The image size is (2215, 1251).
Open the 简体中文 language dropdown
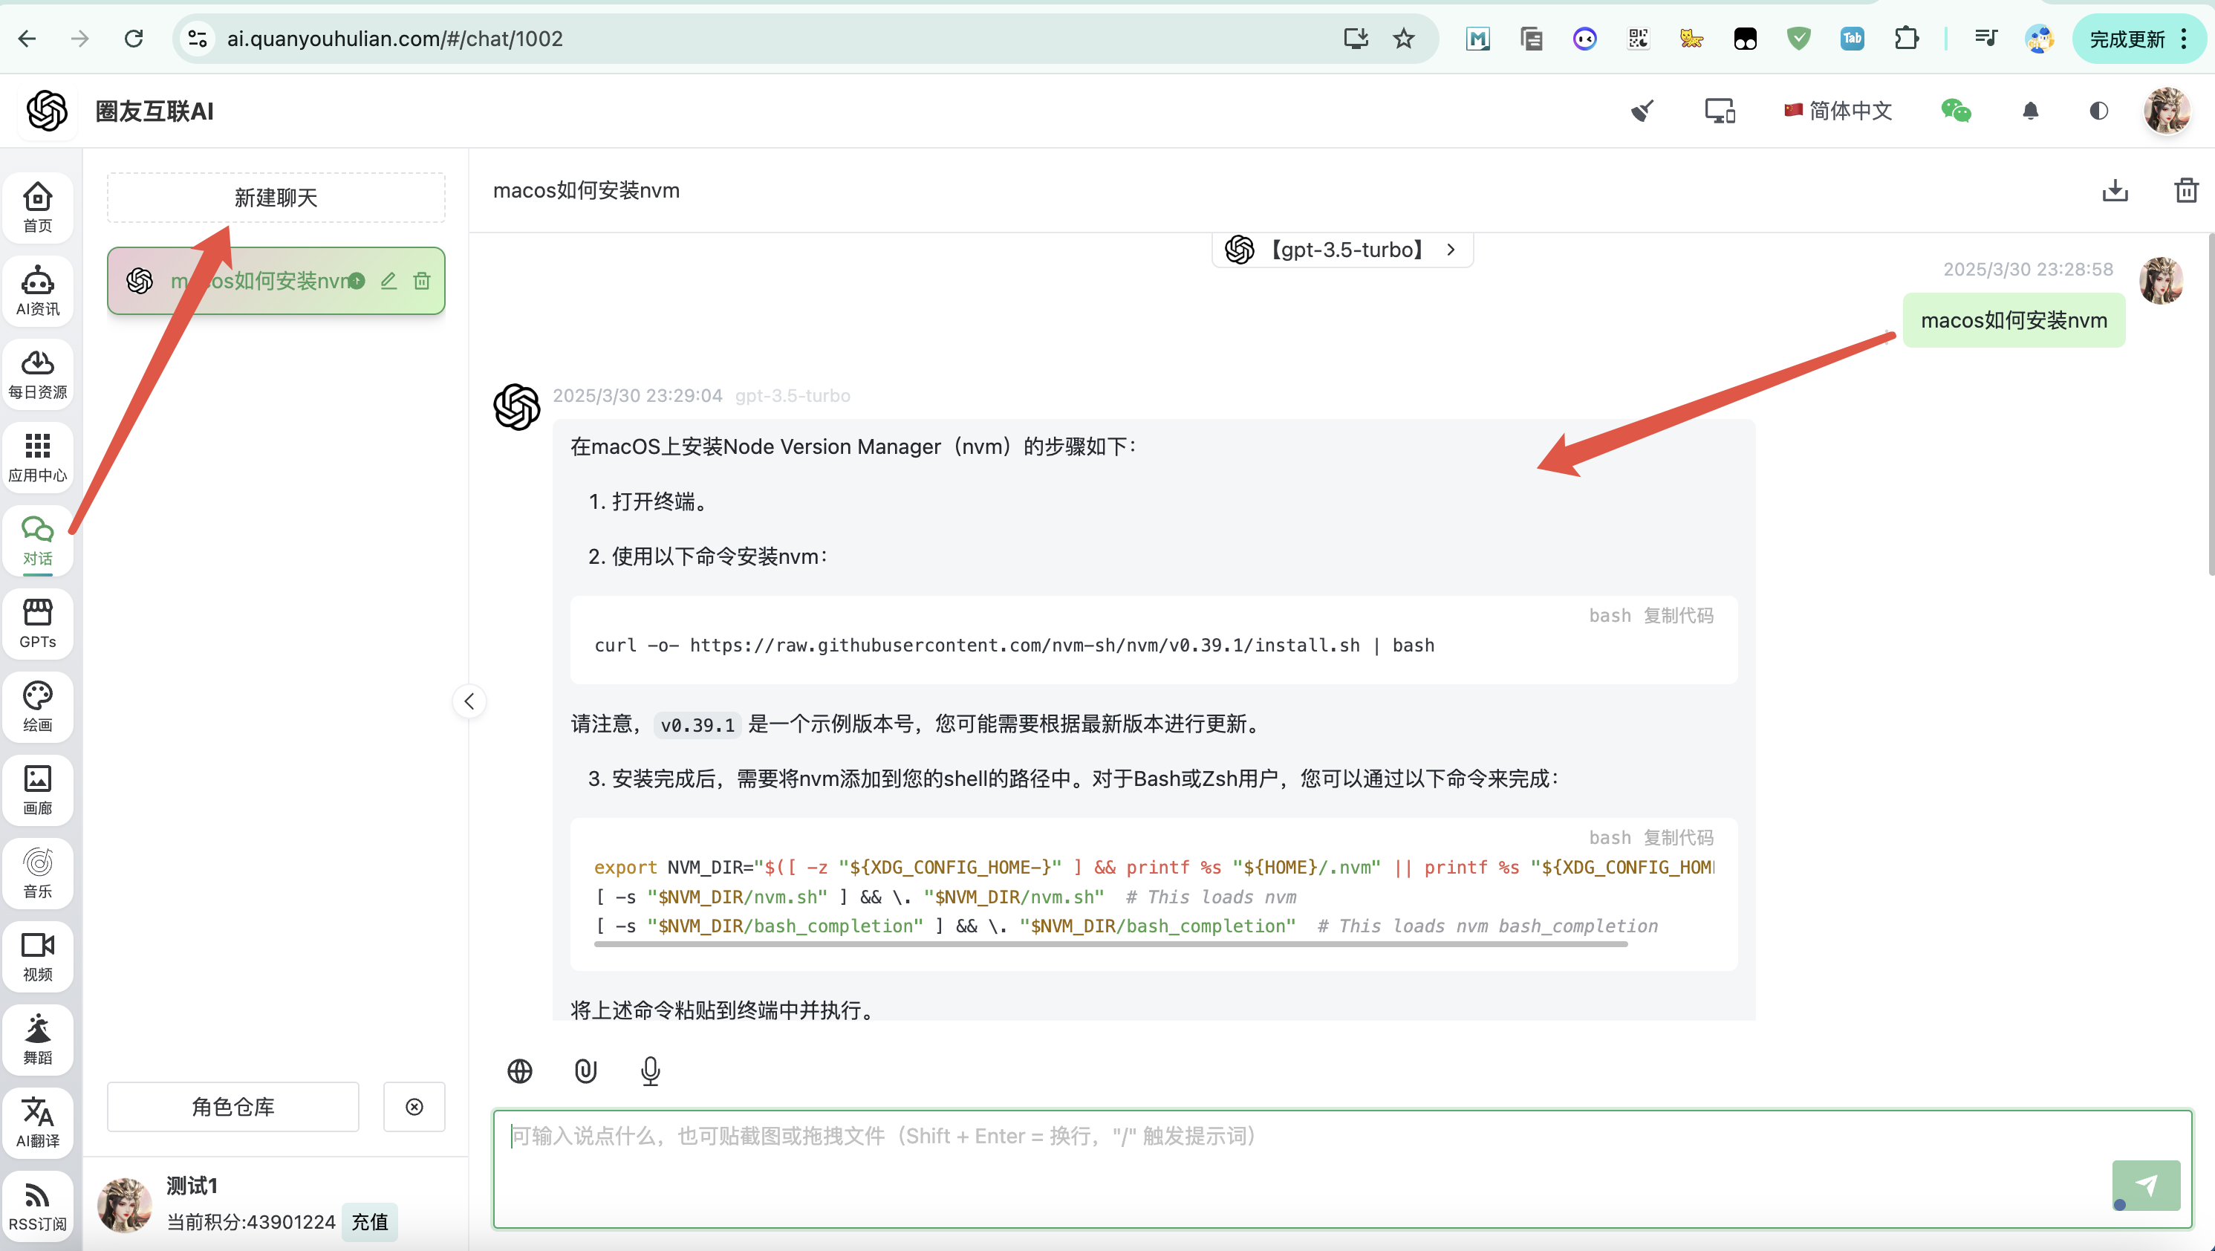pos(1838,111)
